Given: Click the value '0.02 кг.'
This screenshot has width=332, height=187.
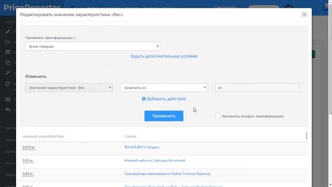Looking at the screenshot, I should pos(28,161).
